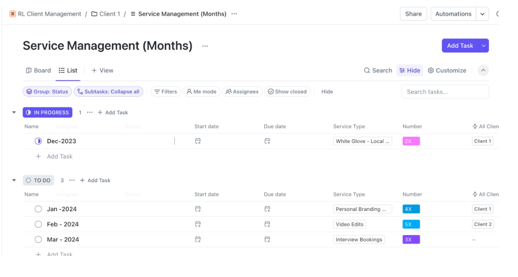Open the Add Task dropdown arrow
The height and width of the screenshot is (277, 518).
point(484,46)
